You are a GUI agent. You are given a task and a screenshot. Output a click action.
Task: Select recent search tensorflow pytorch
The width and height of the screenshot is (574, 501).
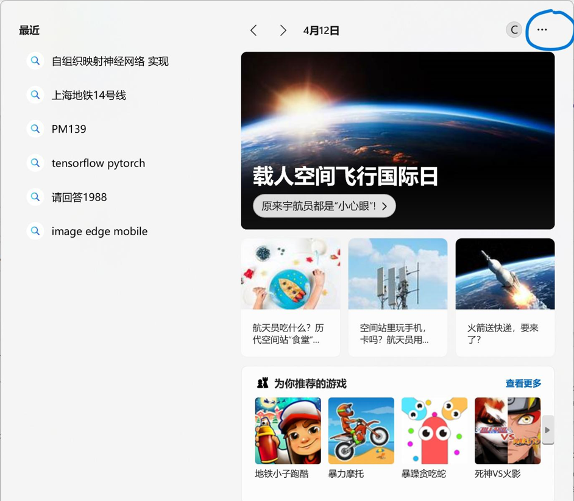(98, 163)
